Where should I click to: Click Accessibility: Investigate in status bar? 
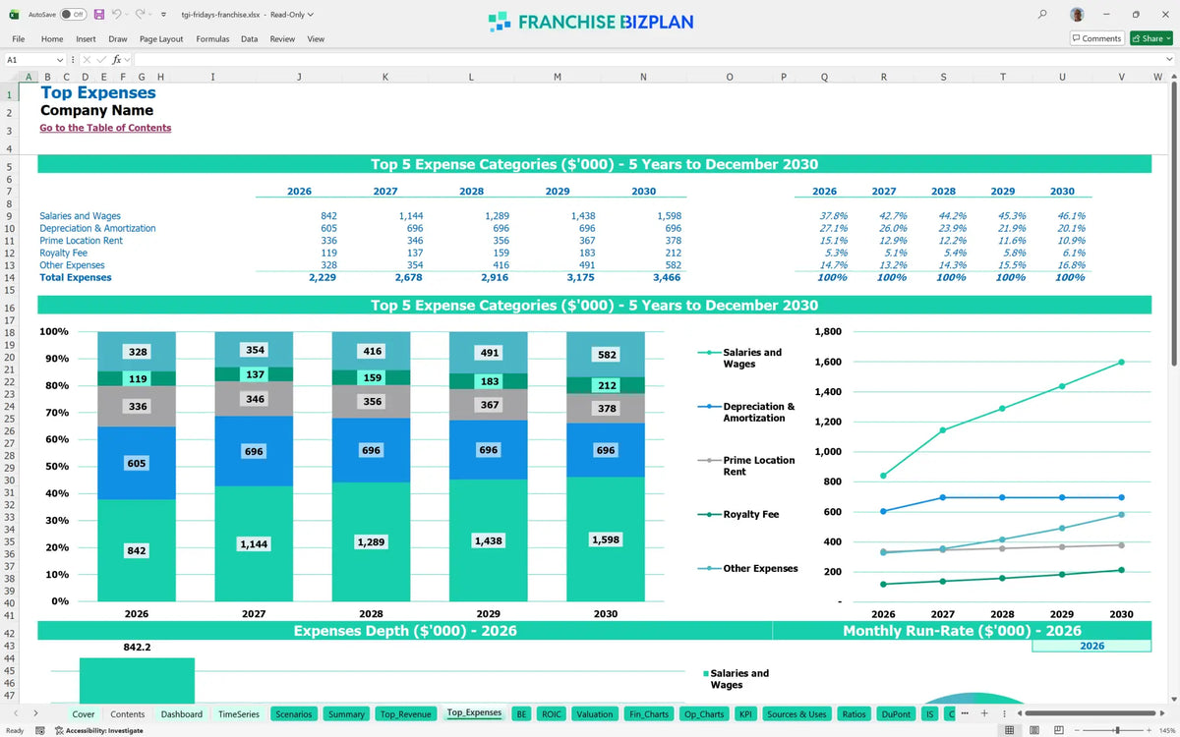pos(99,730)
